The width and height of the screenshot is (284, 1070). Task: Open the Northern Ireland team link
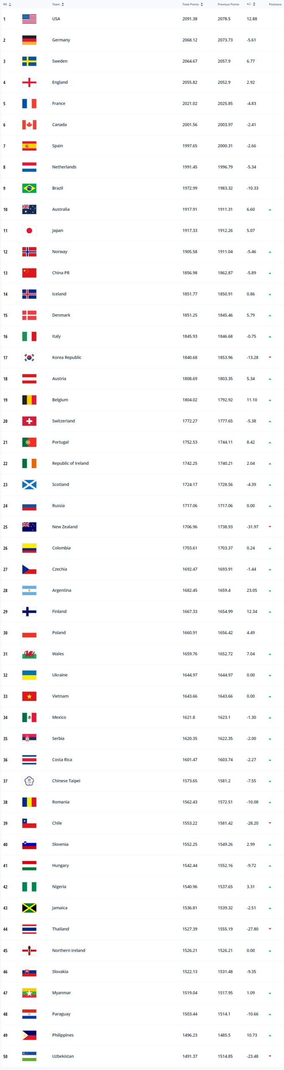pos(68,950)
